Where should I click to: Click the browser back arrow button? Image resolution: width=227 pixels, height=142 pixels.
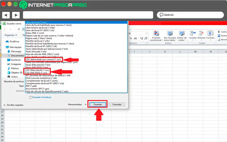coord(6,15)
